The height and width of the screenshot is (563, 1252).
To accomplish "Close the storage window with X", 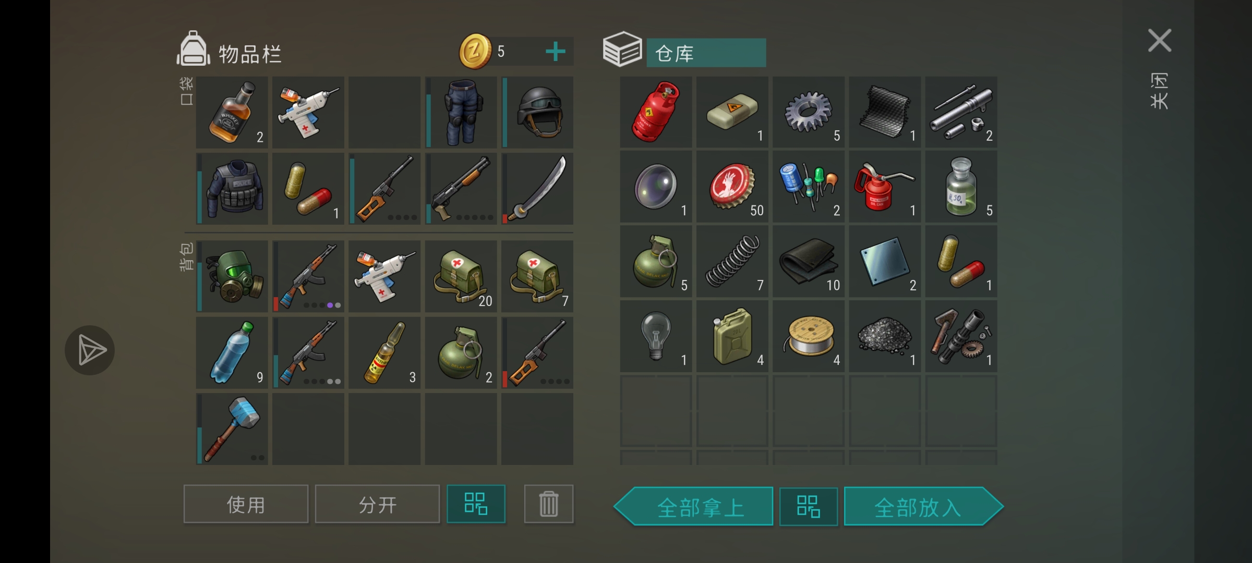I will click(x=1160, y=41).
